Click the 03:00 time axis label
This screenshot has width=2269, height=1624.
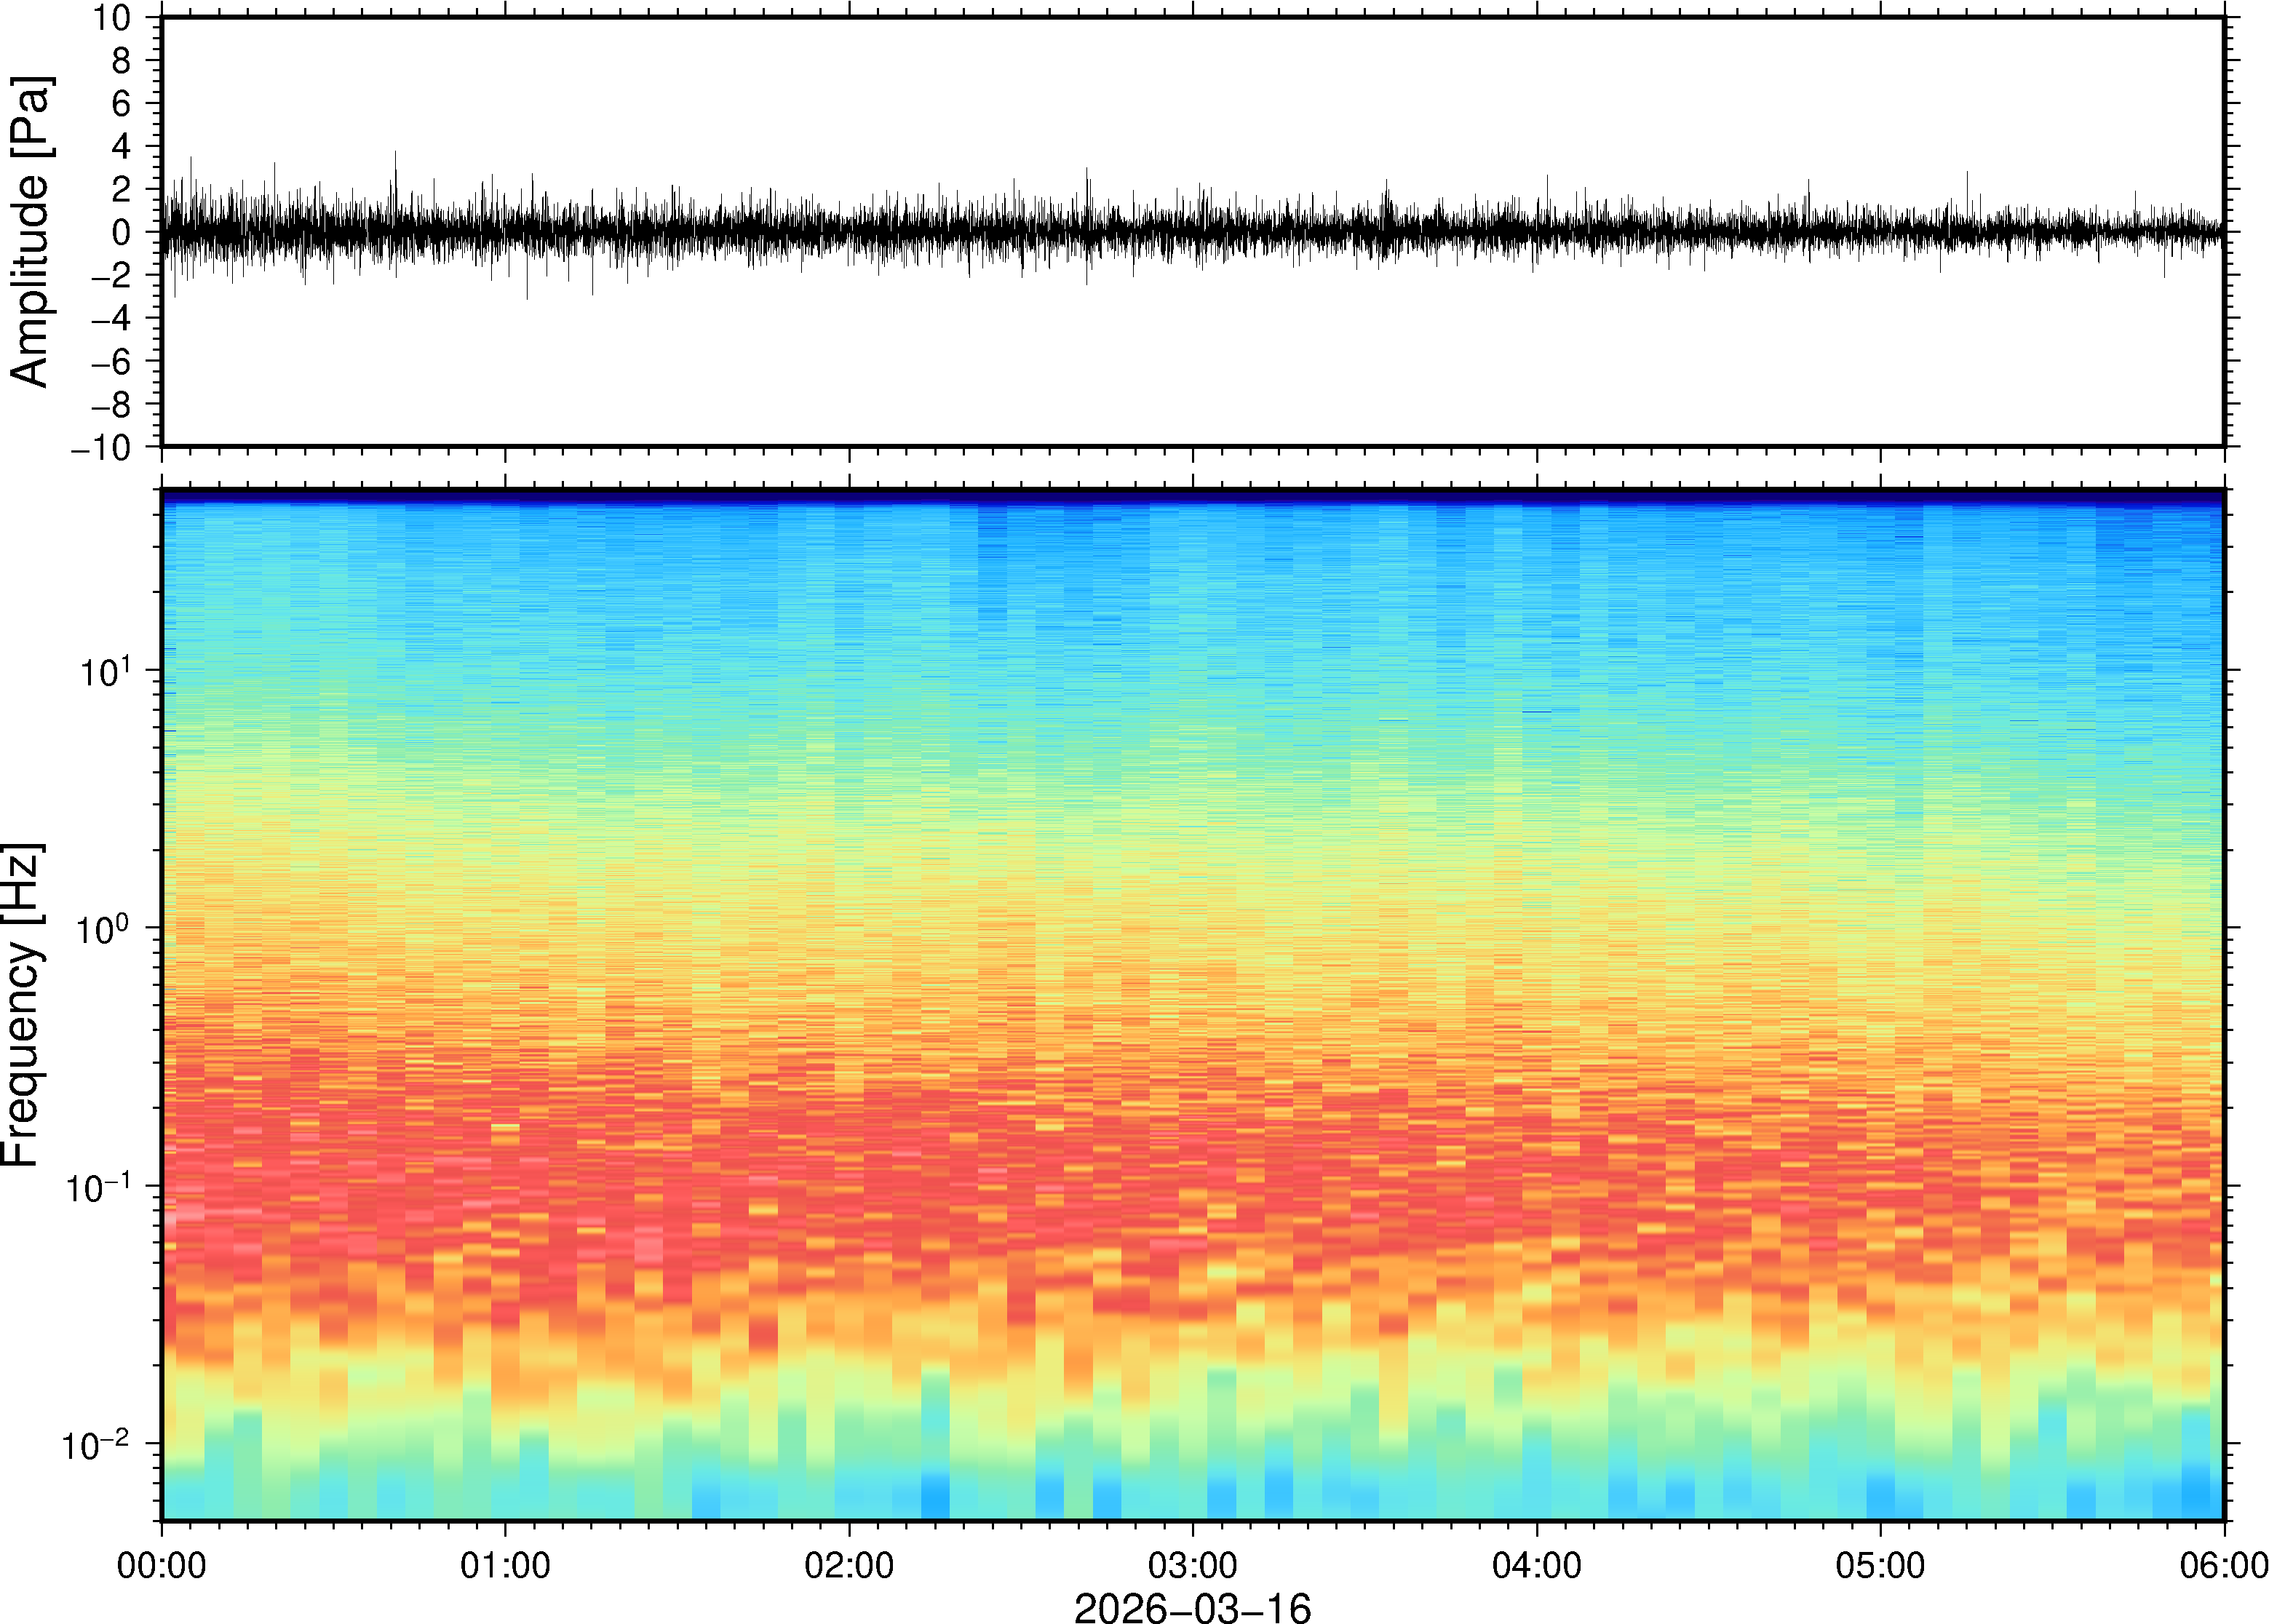(1192, 1565)
